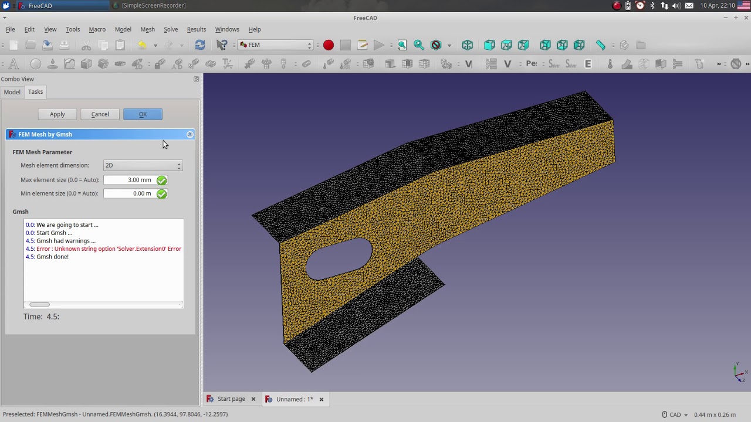Set the Isometric view cube icon
This screenshot has width=751, height=422.
tap(468, 45)
